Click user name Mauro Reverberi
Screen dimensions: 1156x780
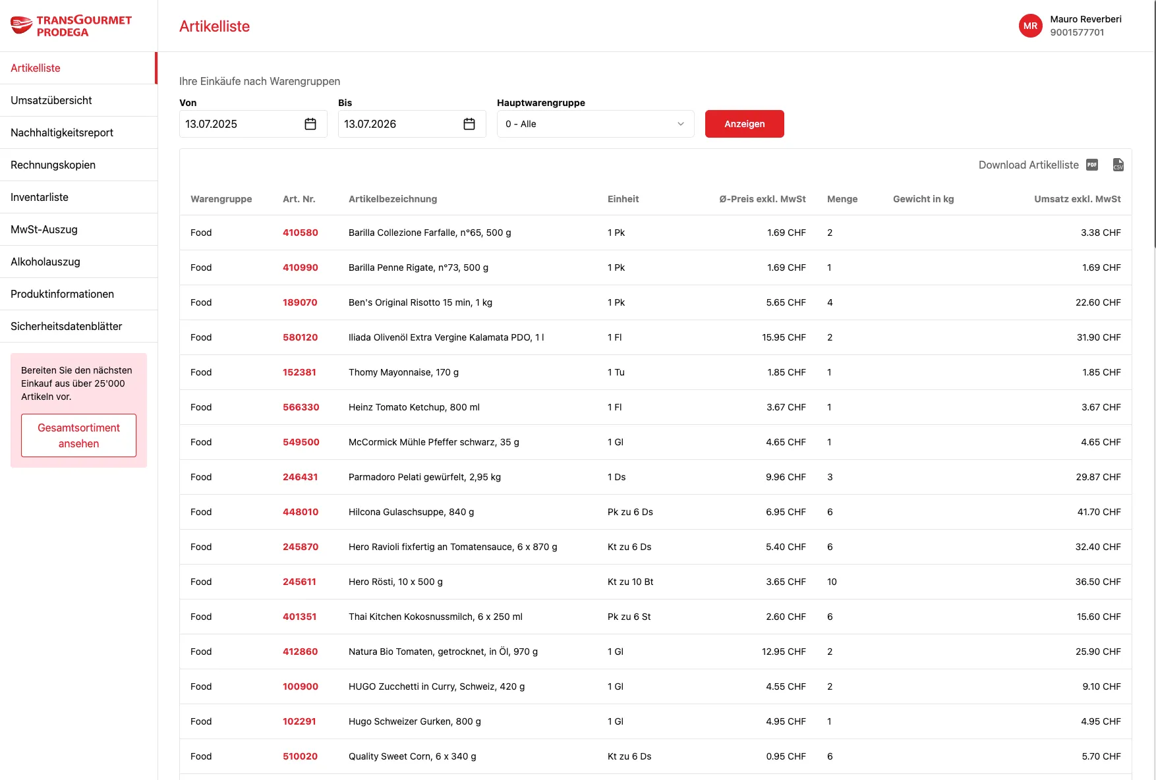pyautogui.click(x=1085, y=19)
